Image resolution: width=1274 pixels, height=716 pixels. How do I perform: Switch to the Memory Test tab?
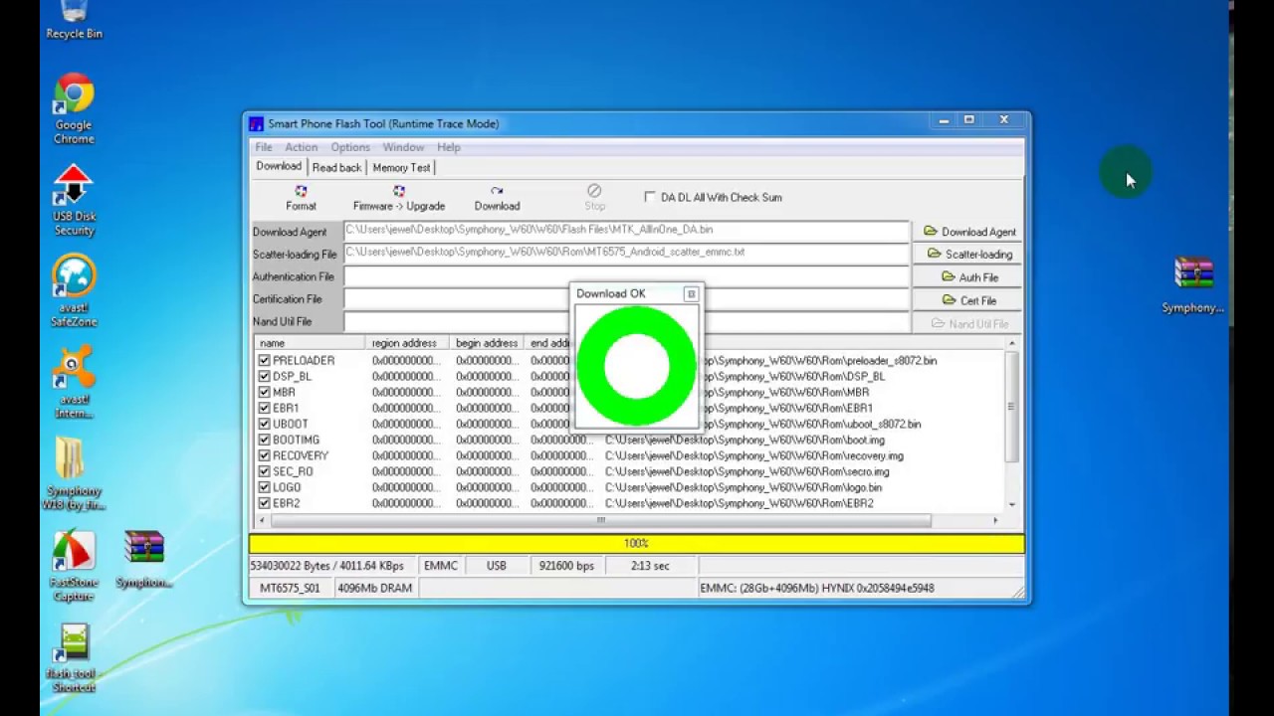[x=401, y=168]
